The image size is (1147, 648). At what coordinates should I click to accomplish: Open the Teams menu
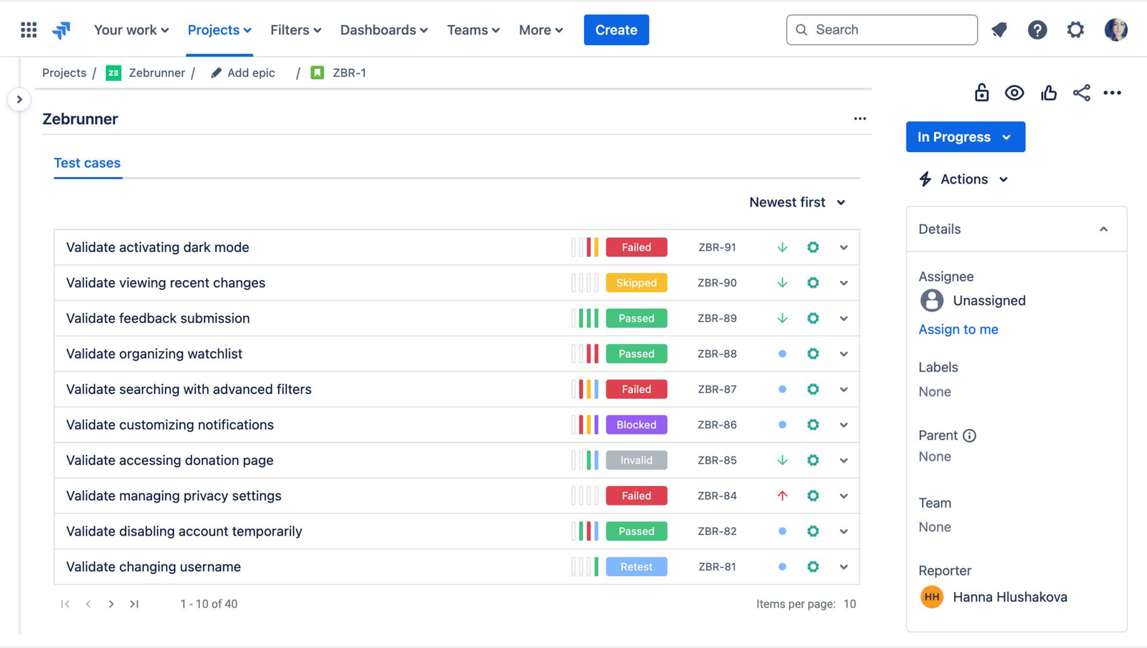473,30
